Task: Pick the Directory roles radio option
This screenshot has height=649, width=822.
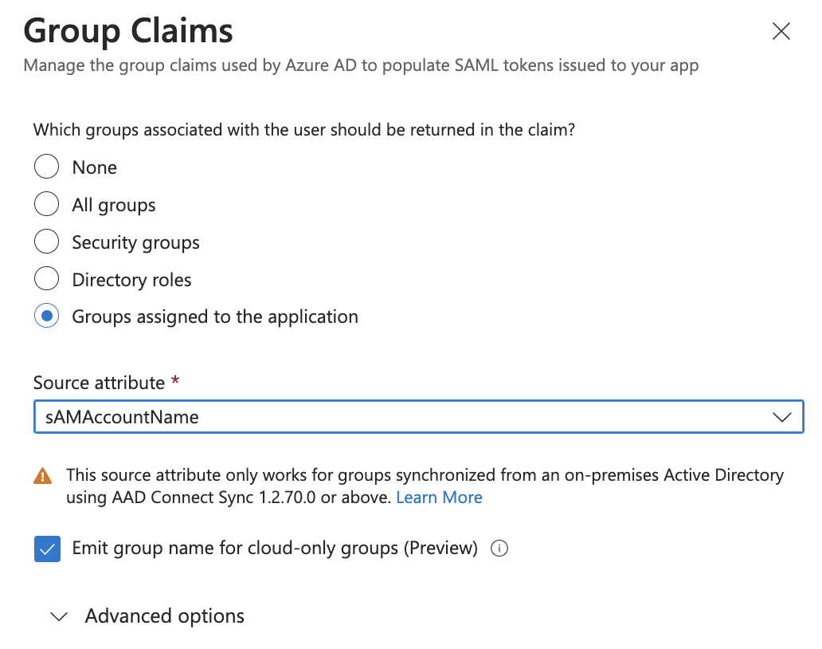Action: click(47, 280)
